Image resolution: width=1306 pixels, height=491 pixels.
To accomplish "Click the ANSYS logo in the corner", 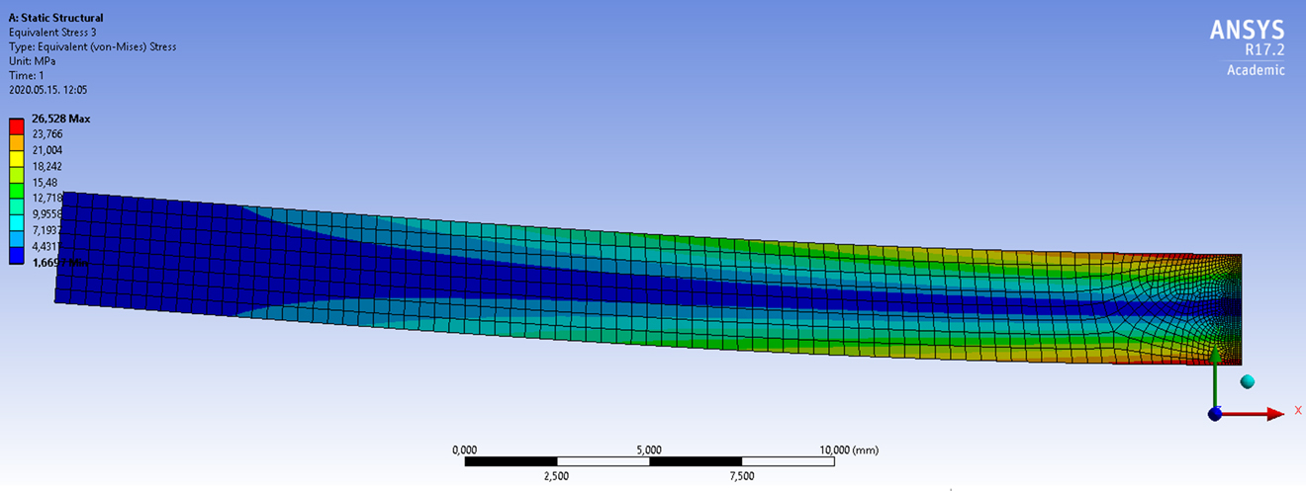I will 1247,32.
